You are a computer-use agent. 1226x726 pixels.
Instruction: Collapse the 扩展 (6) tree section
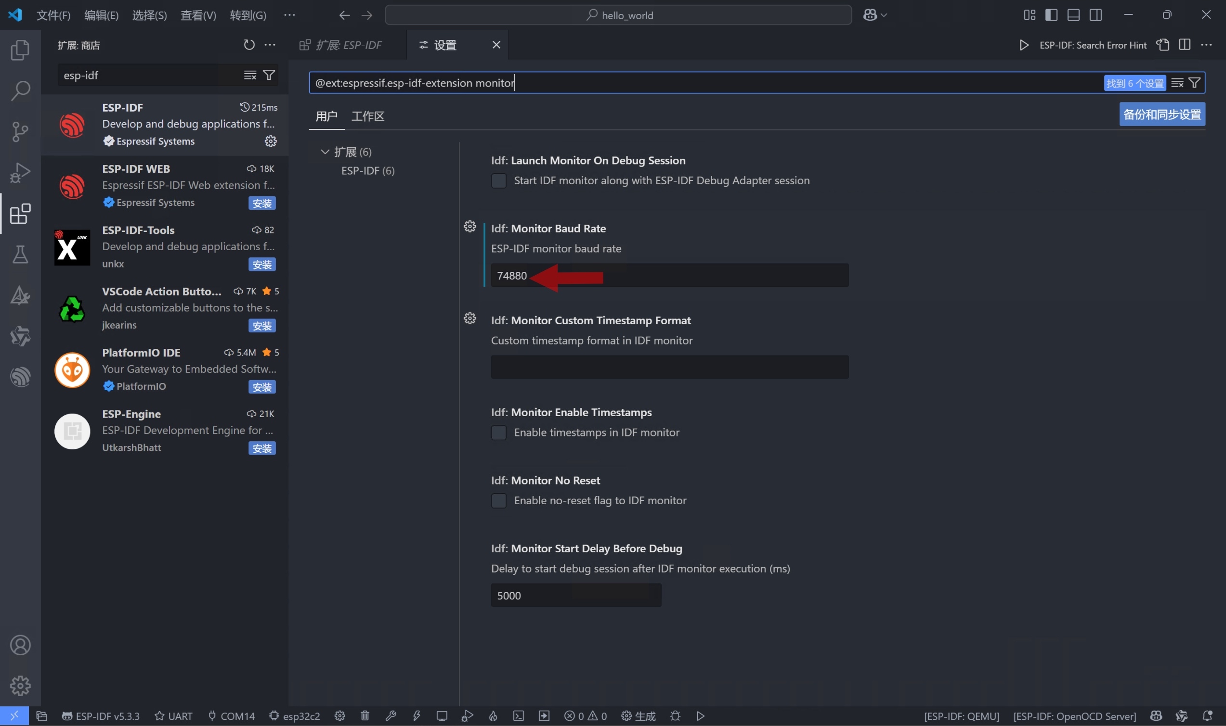(325, 152)
